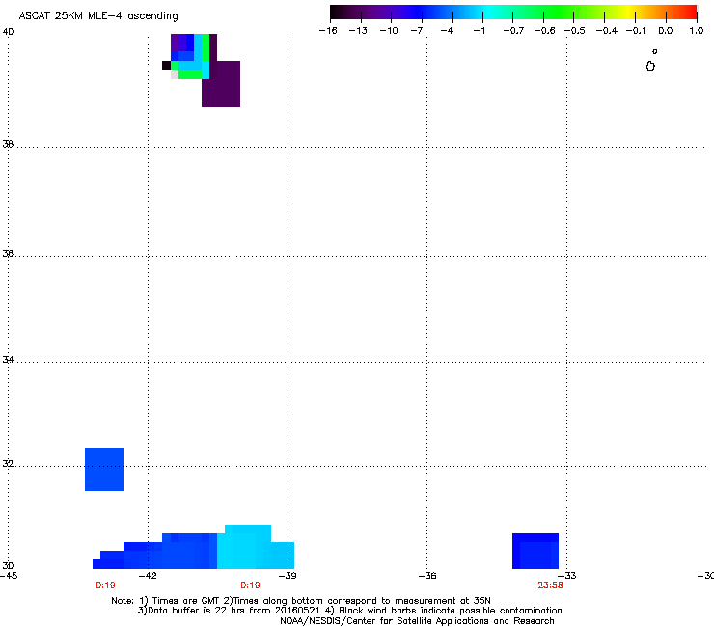
Task: Click the note line beginning "Note: 1) Times are GMT"
Action: click(301, 601)
